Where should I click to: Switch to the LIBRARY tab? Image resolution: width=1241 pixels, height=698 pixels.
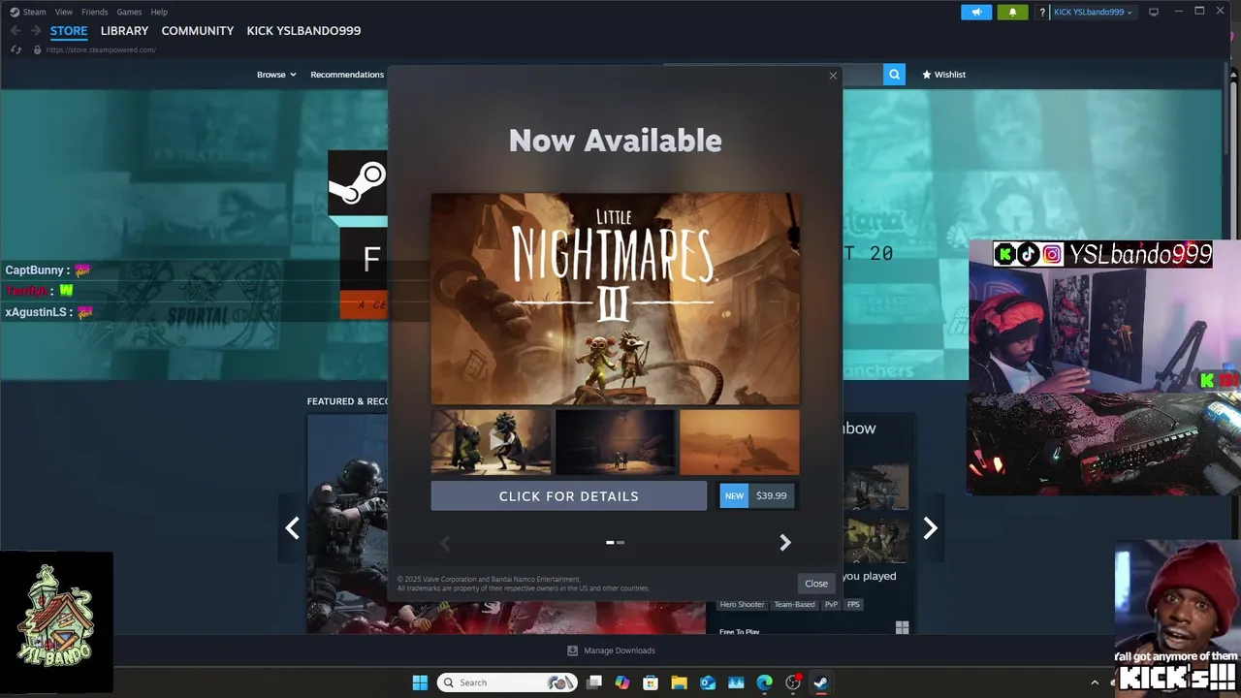point(124,31)
